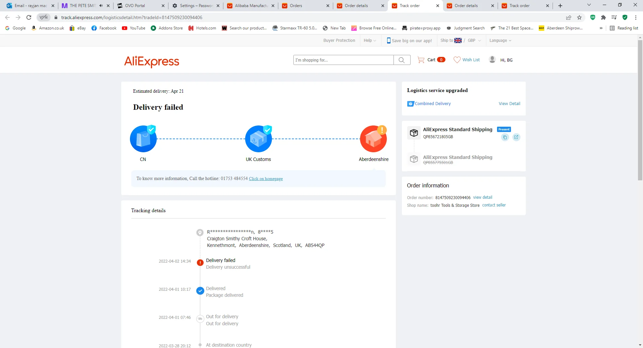Open external tracking link icon for QP856721805GB
The image size is (643, 348).
point(516,137)
